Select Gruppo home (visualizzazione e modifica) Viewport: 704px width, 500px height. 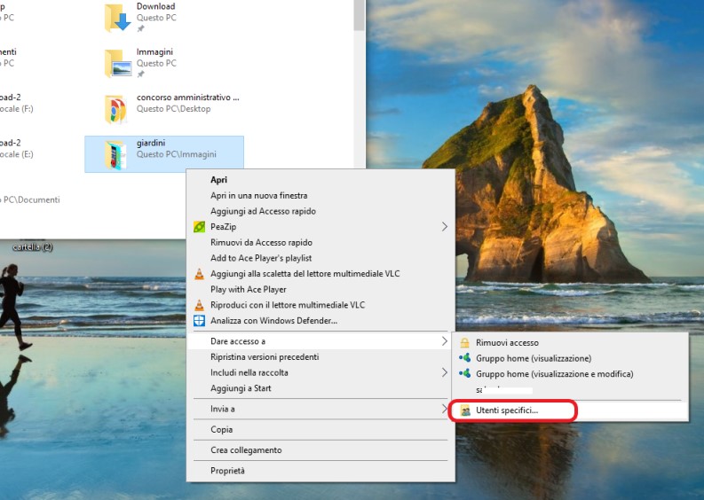tap(554, 374)
